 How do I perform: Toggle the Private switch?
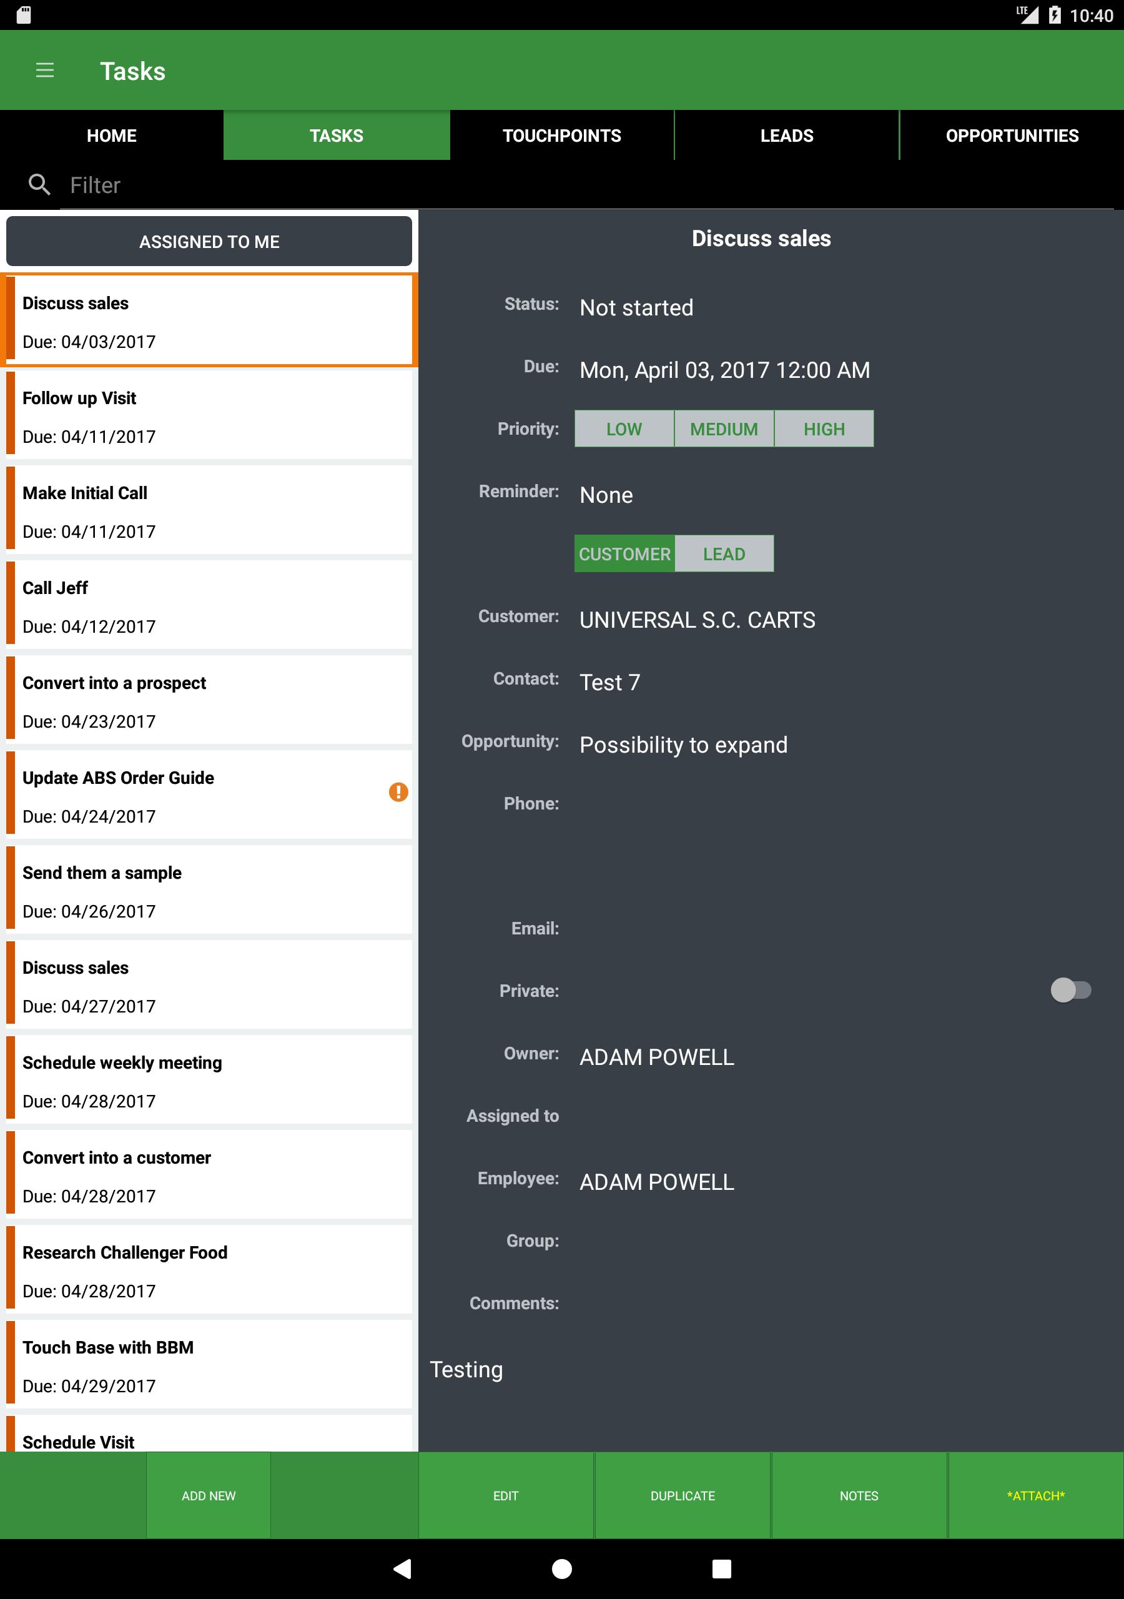click(x=1070, y=989)
